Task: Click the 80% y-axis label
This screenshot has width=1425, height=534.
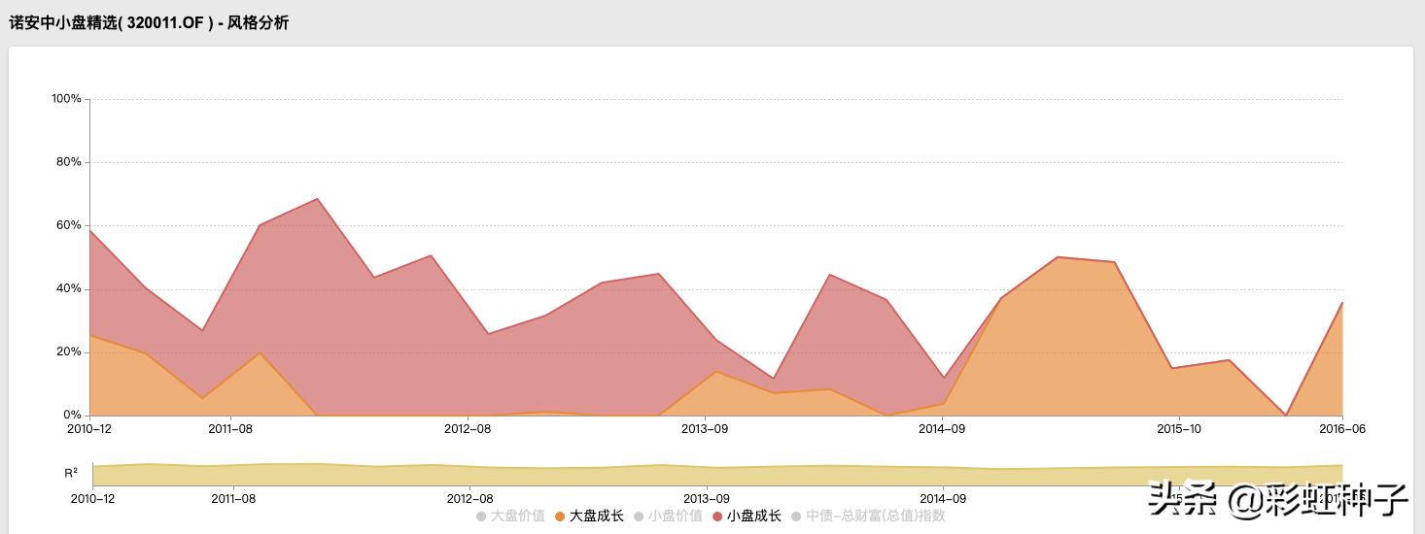Action: coord(69,162)
